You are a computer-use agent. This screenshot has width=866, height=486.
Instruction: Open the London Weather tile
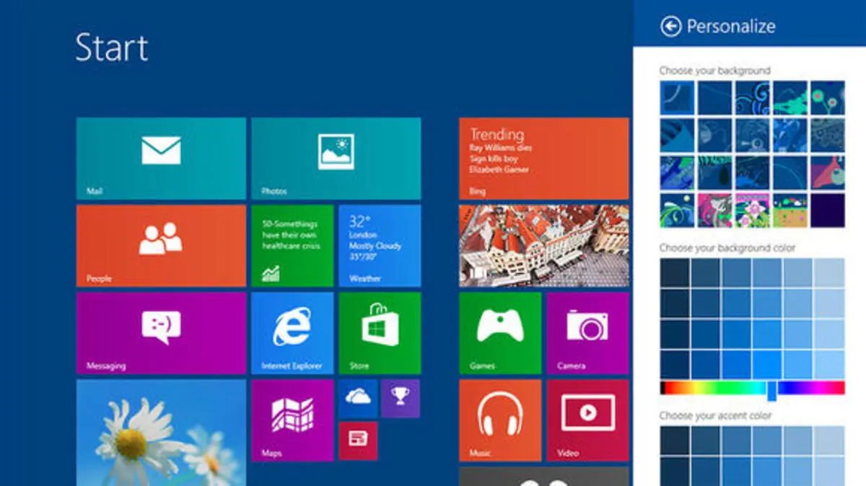click(380, 245)
